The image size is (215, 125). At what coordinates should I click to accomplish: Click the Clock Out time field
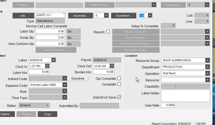point(101,66)
